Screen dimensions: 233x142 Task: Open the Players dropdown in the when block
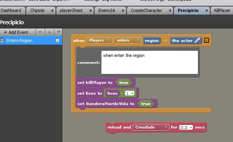(x=100, y=40)
